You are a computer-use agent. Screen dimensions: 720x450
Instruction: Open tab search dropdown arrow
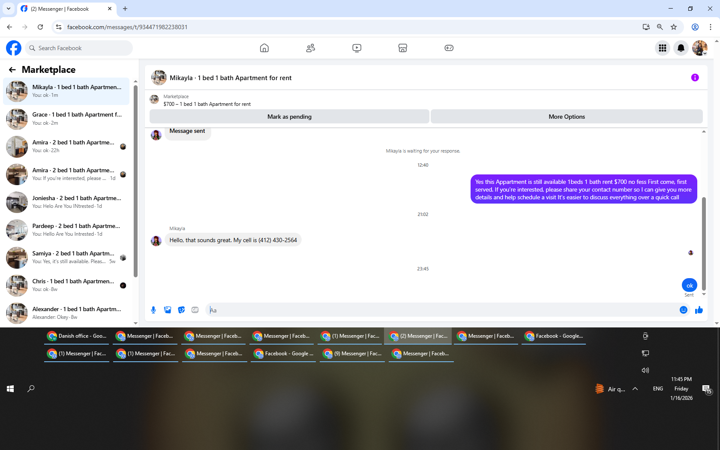(x=9, y=9)
